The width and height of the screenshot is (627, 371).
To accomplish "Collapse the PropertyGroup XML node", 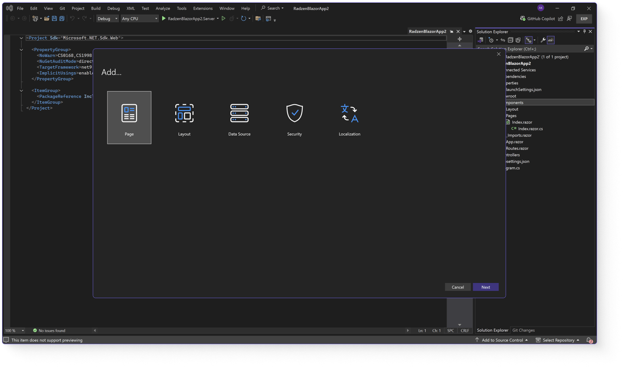I will click(x=21, y=50).
